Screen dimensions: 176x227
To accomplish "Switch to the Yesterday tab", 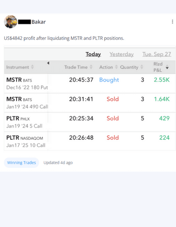I will (121, 54).
